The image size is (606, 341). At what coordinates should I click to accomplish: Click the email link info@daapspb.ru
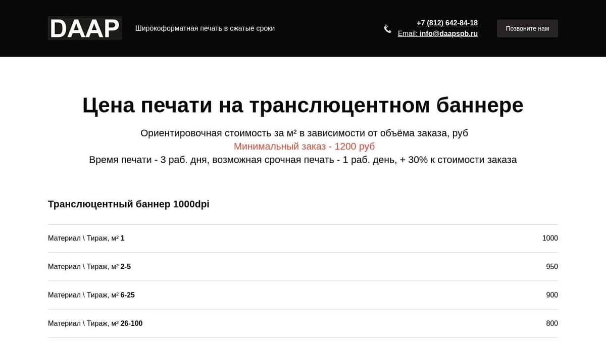tap(447, 34)
